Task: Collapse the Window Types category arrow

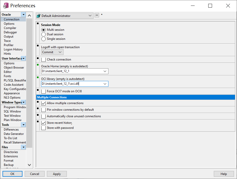Action: tap(23, 102)
